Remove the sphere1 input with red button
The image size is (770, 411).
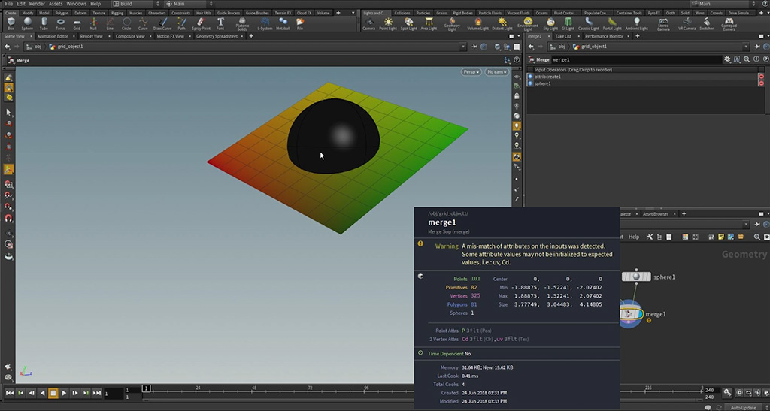[760, 83]
